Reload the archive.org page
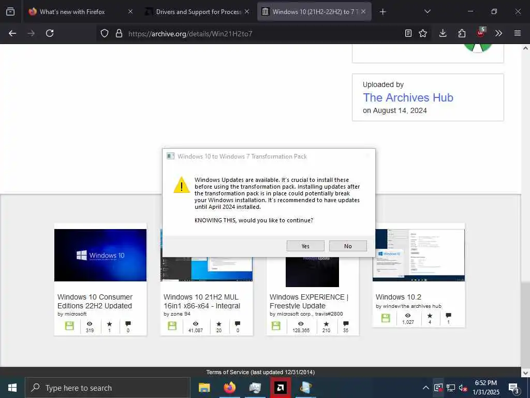530x398 pixels. pyautogui.click(x=50, y=33)
